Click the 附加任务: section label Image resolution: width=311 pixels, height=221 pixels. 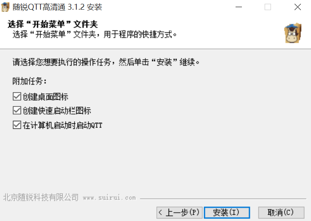(x=29, y=81)
